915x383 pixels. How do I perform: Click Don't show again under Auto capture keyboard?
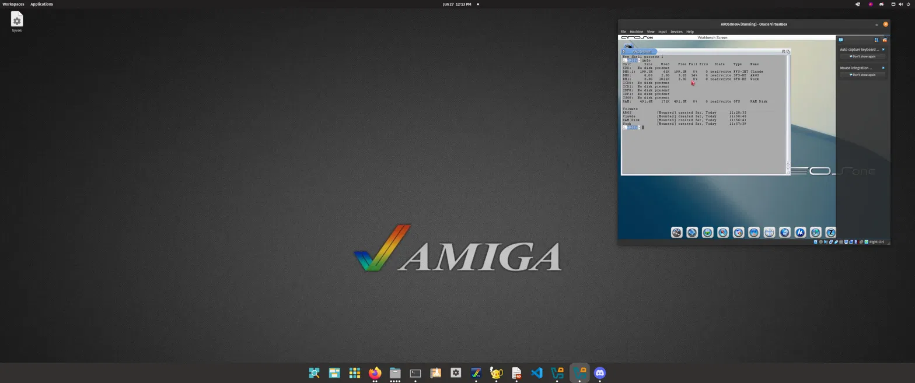point(862,57)
